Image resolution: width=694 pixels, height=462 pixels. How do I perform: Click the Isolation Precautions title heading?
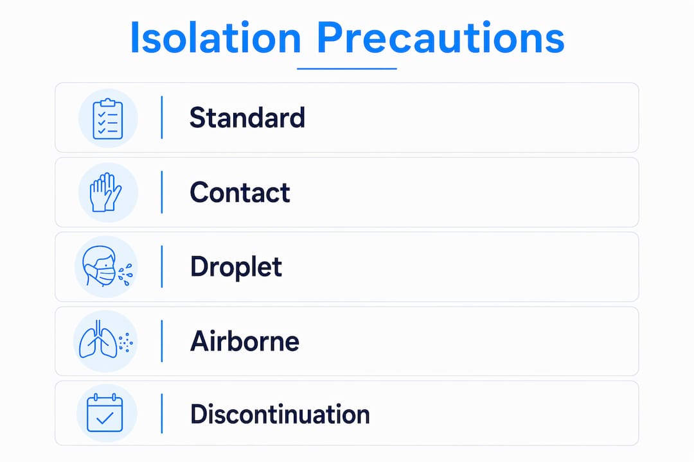click(348, 38)
